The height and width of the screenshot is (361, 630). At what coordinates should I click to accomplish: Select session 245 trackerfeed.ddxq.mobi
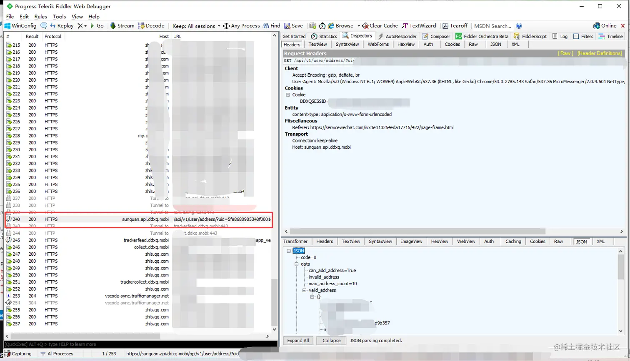pyautogui.click(x=139, y=240)
